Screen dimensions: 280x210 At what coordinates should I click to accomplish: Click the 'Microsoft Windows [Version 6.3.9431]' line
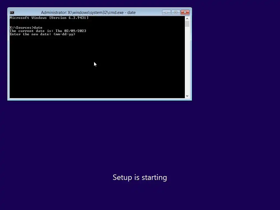(49, 18)
